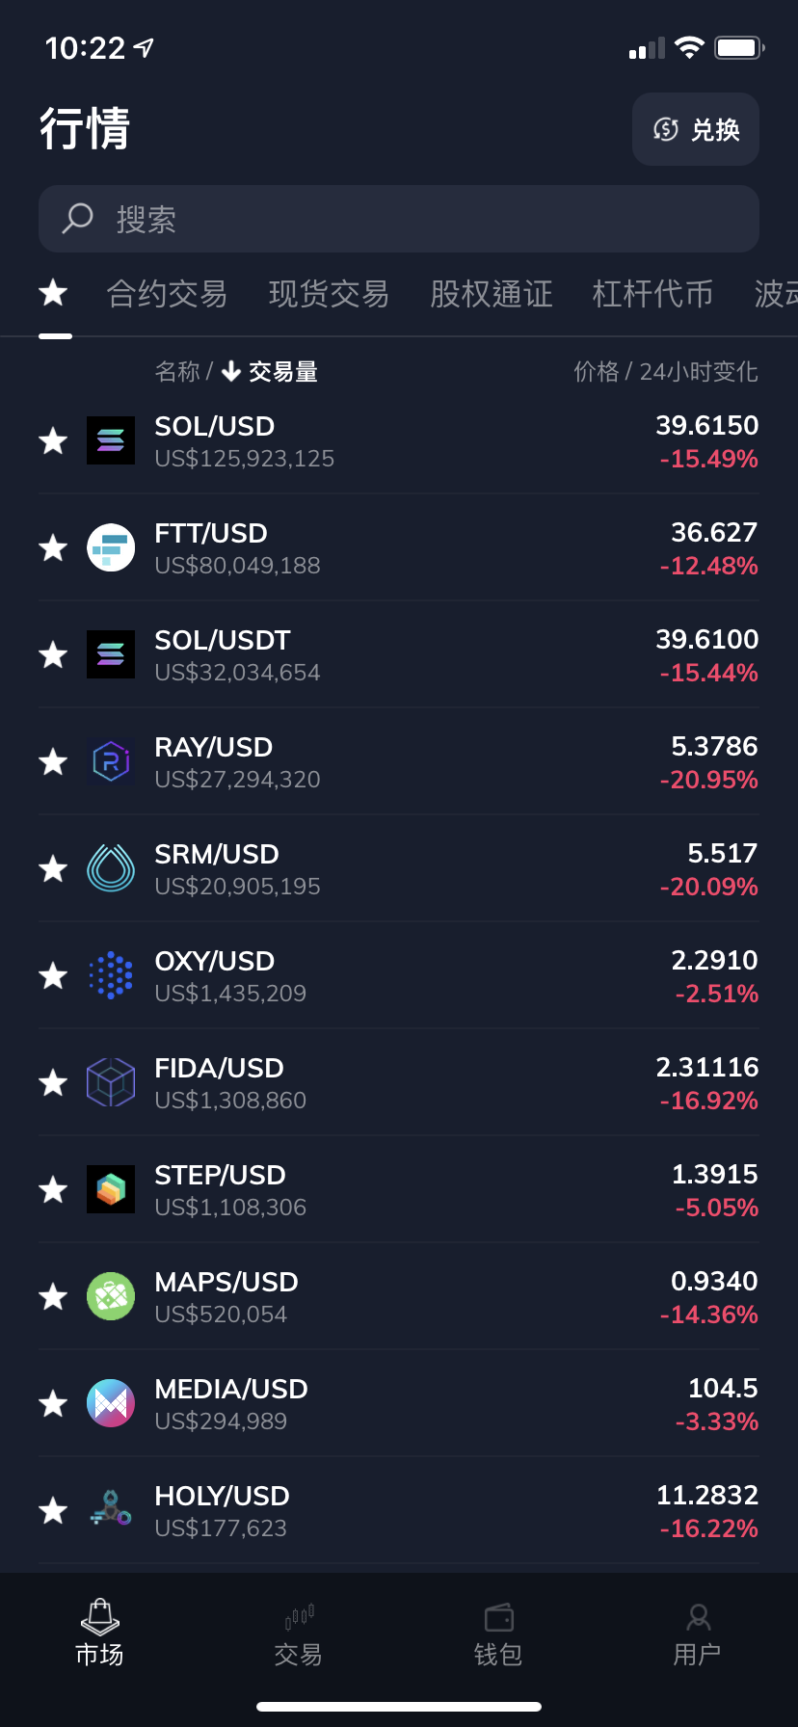Switch to the 合约交易 tab
This screenshot has height=1727, width=798.
click(167, 293)
